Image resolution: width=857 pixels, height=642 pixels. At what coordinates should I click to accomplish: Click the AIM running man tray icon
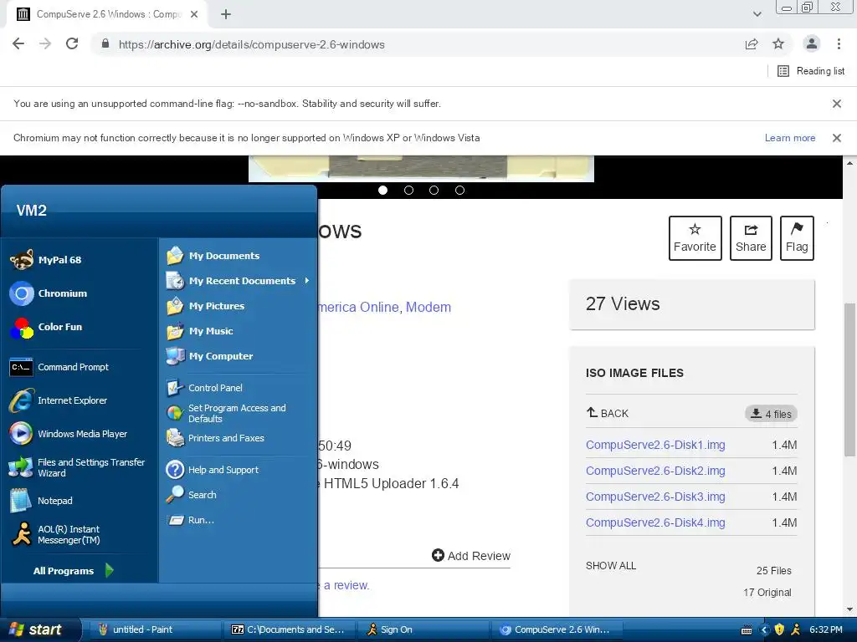pyautogui.click(x=796, y=629)
